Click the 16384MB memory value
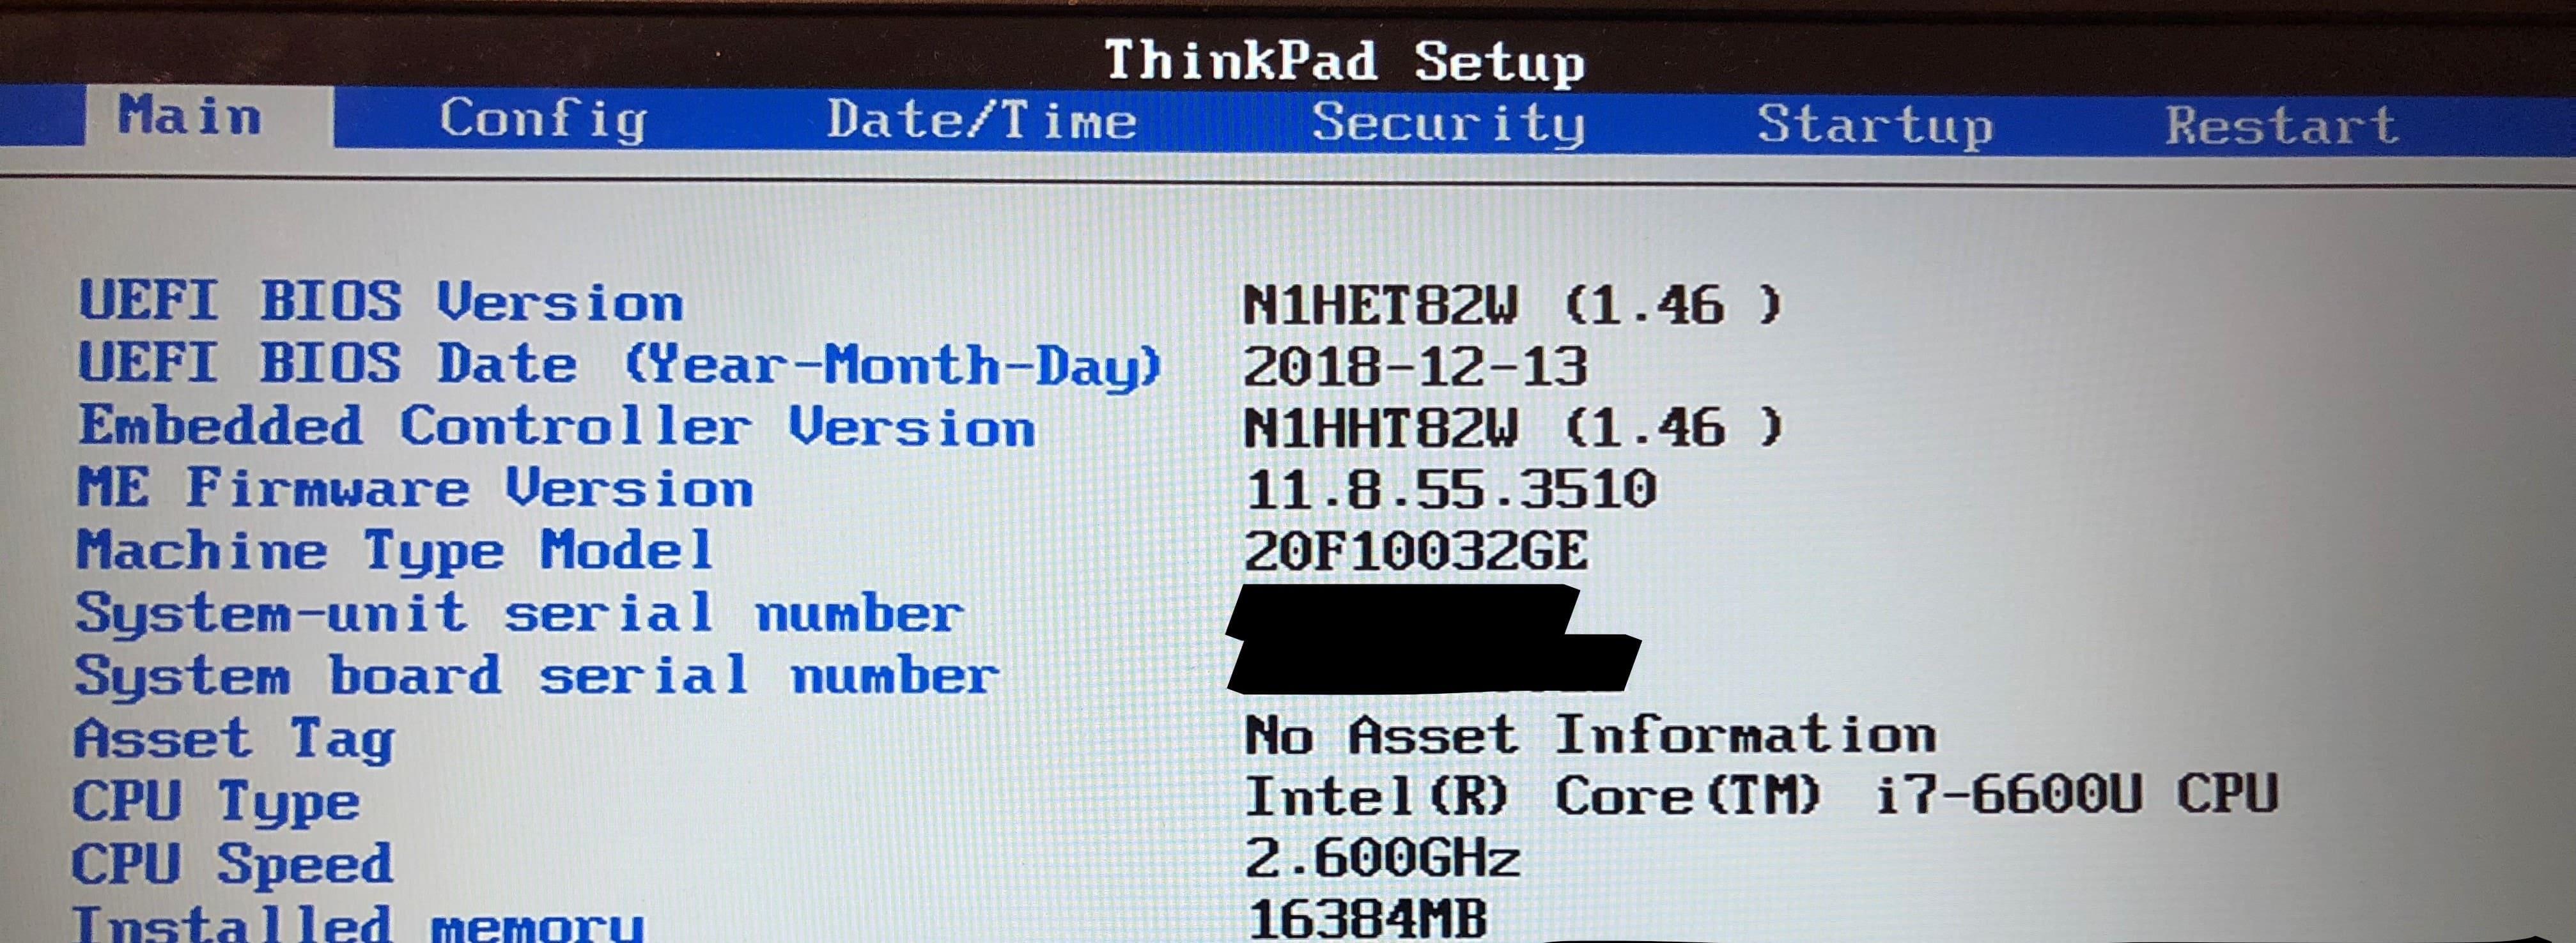This screenshot has height=943, width=2576. tap(1368, 919)
